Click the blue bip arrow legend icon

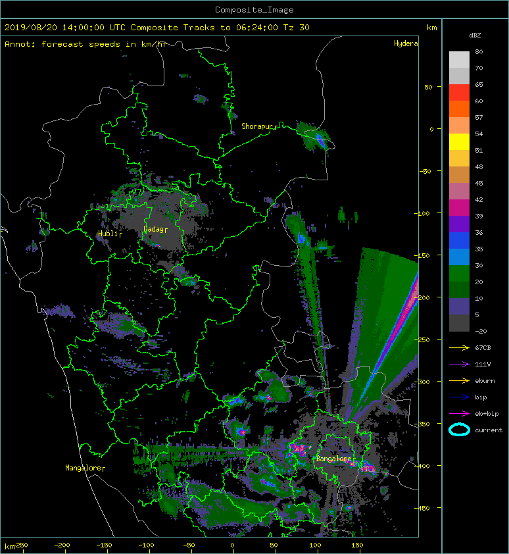[459, 397]
